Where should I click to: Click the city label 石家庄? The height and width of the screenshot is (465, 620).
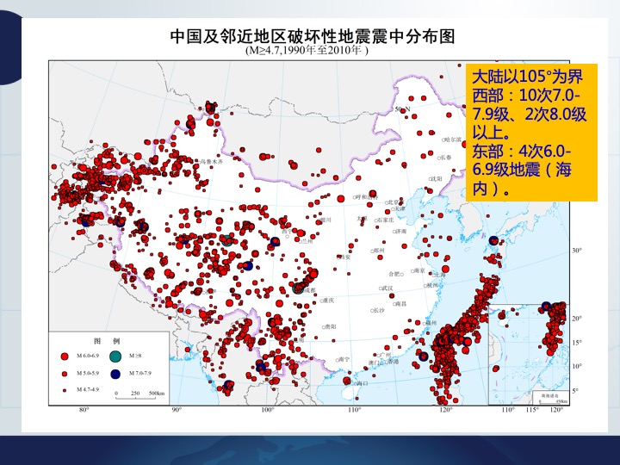point(386,220)
